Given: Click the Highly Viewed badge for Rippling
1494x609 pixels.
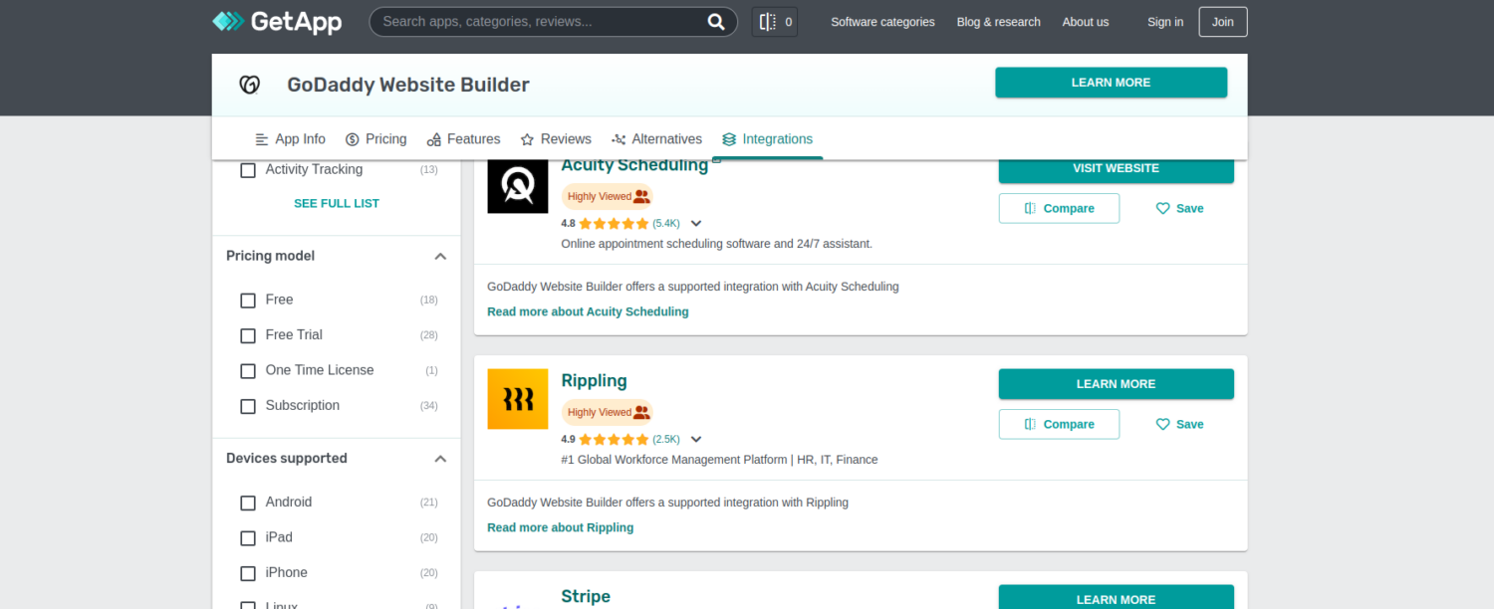Looking at the screenshot, I should coord(607,412).
